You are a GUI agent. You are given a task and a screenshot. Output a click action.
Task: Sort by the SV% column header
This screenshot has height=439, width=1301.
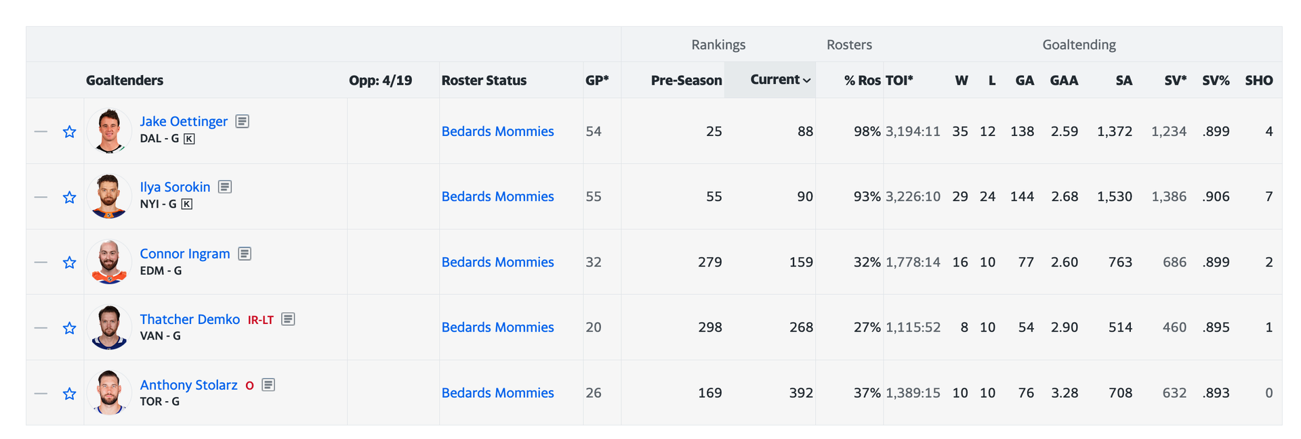pyautogui.click(x=1215, y=80)
